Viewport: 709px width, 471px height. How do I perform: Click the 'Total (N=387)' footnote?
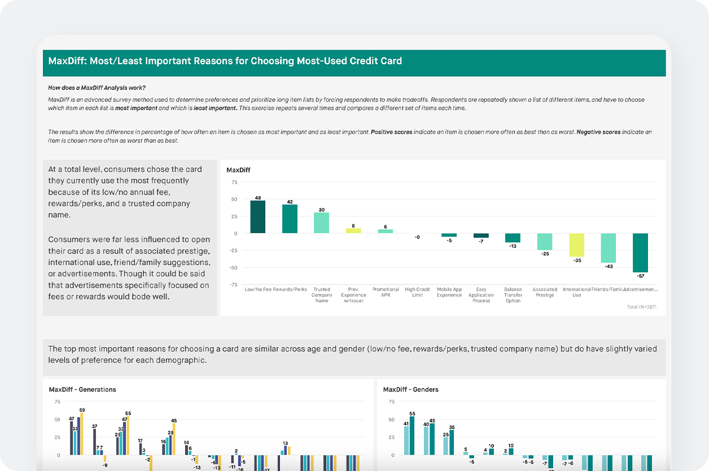pos(641,307)
